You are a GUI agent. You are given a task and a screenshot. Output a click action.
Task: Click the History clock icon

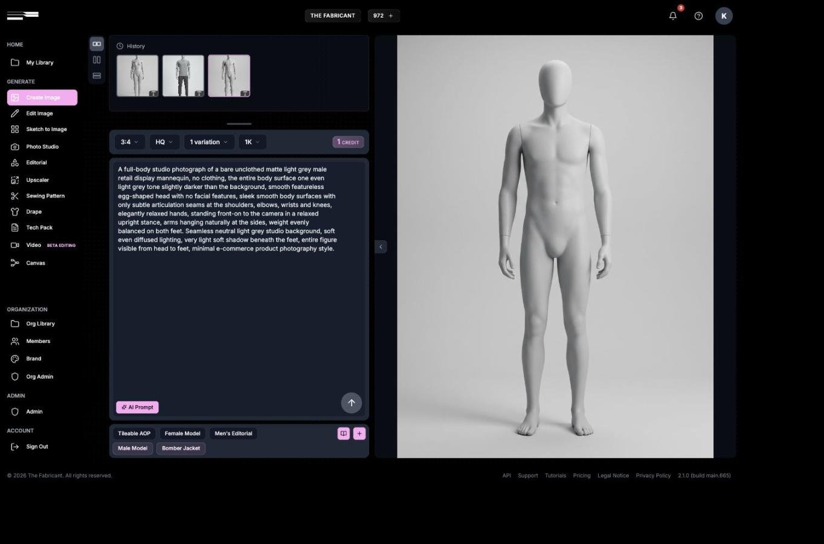point(120,46)
